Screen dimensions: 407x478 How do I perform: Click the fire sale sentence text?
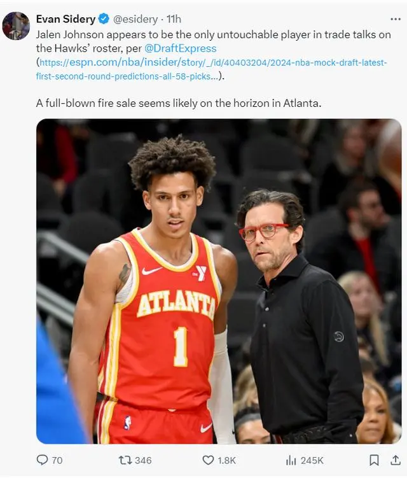tap(179, 103)
